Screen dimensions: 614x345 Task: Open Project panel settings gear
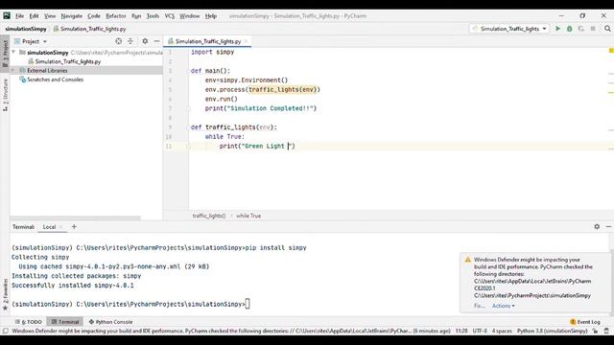pos(145,41)
